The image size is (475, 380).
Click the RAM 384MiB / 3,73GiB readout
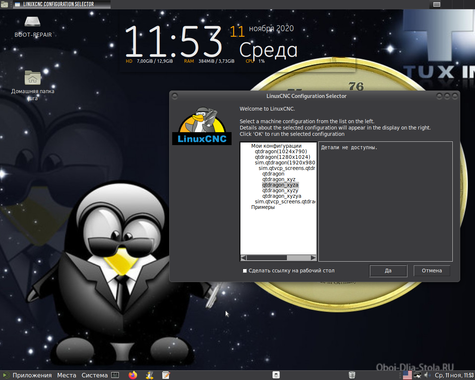click(209, 61)
